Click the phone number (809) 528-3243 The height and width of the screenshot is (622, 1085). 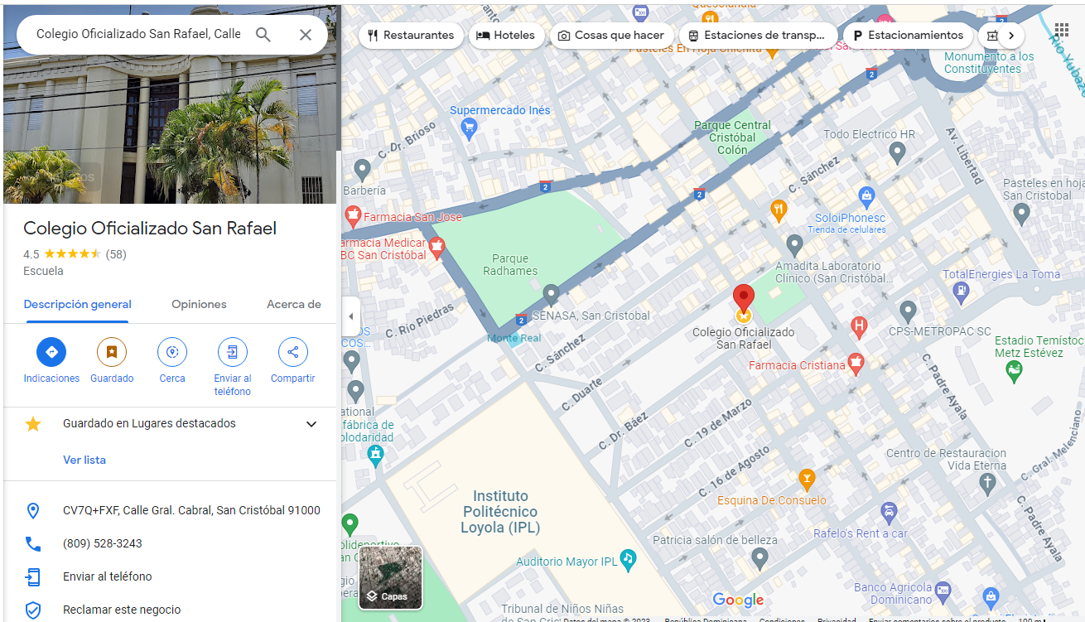click(x=103, y=543)
